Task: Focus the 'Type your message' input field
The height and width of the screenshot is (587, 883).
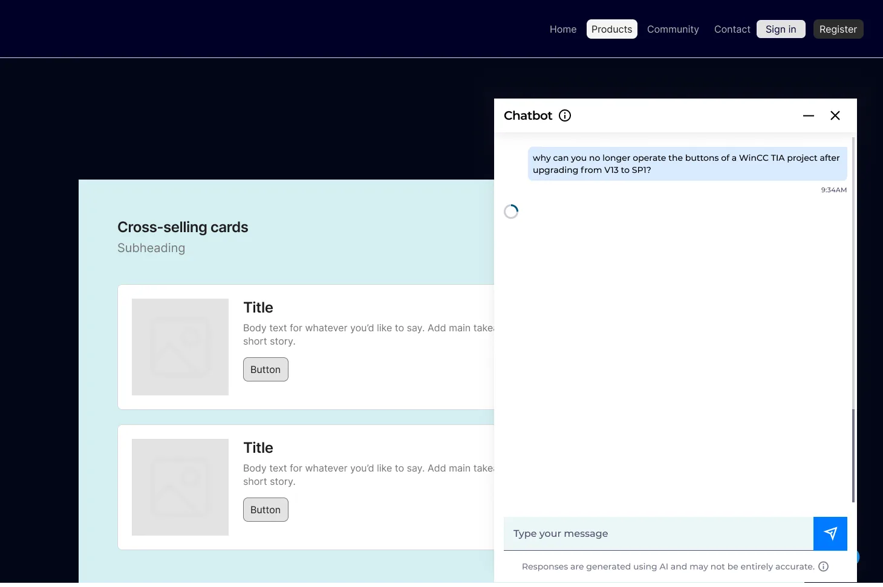Action: point(659,533)
